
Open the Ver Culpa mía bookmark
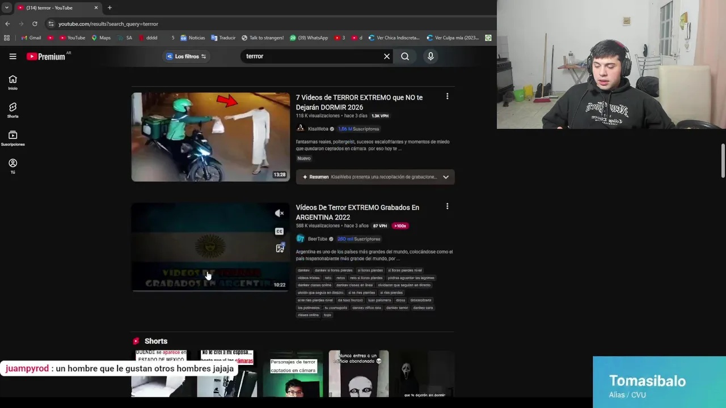(453, 38)
